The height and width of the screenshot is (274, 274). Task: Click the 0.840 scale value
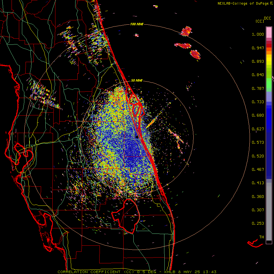(258, 75)
